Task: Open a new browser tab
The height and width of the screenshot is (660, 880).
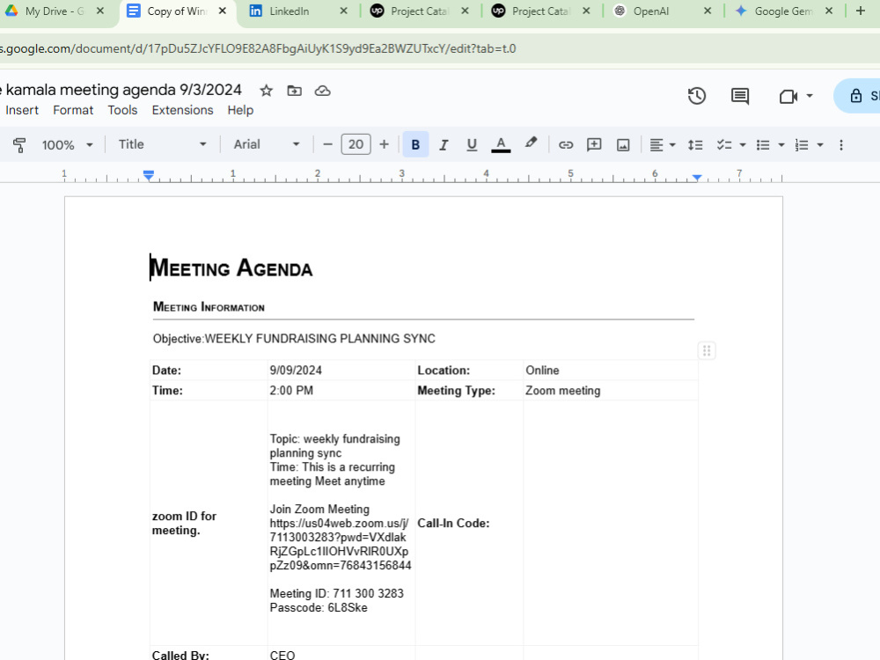Action: [861, 11]
